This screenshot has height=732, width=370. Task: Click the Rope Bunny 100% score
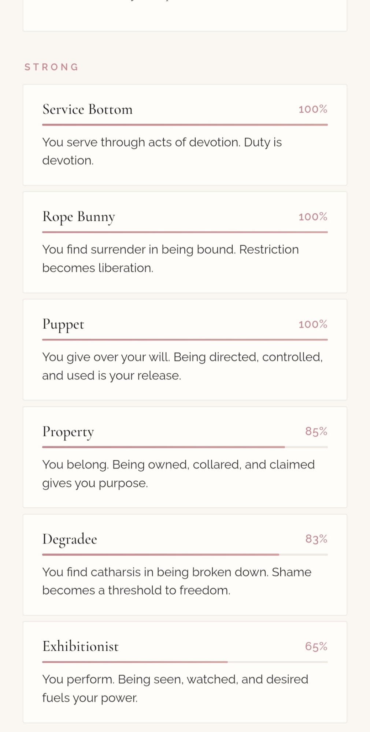[x=312, y=217]
